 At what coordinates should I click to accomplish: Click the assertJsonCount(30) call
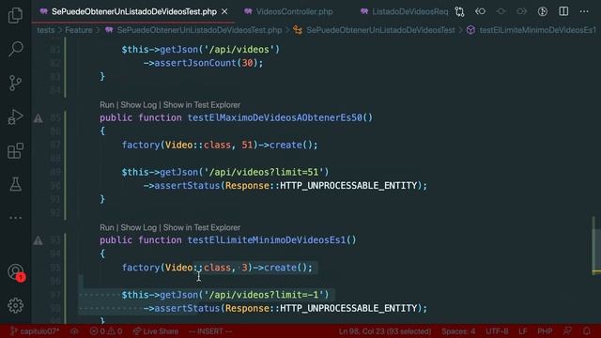pyautogui.click(x=206, y=63)
